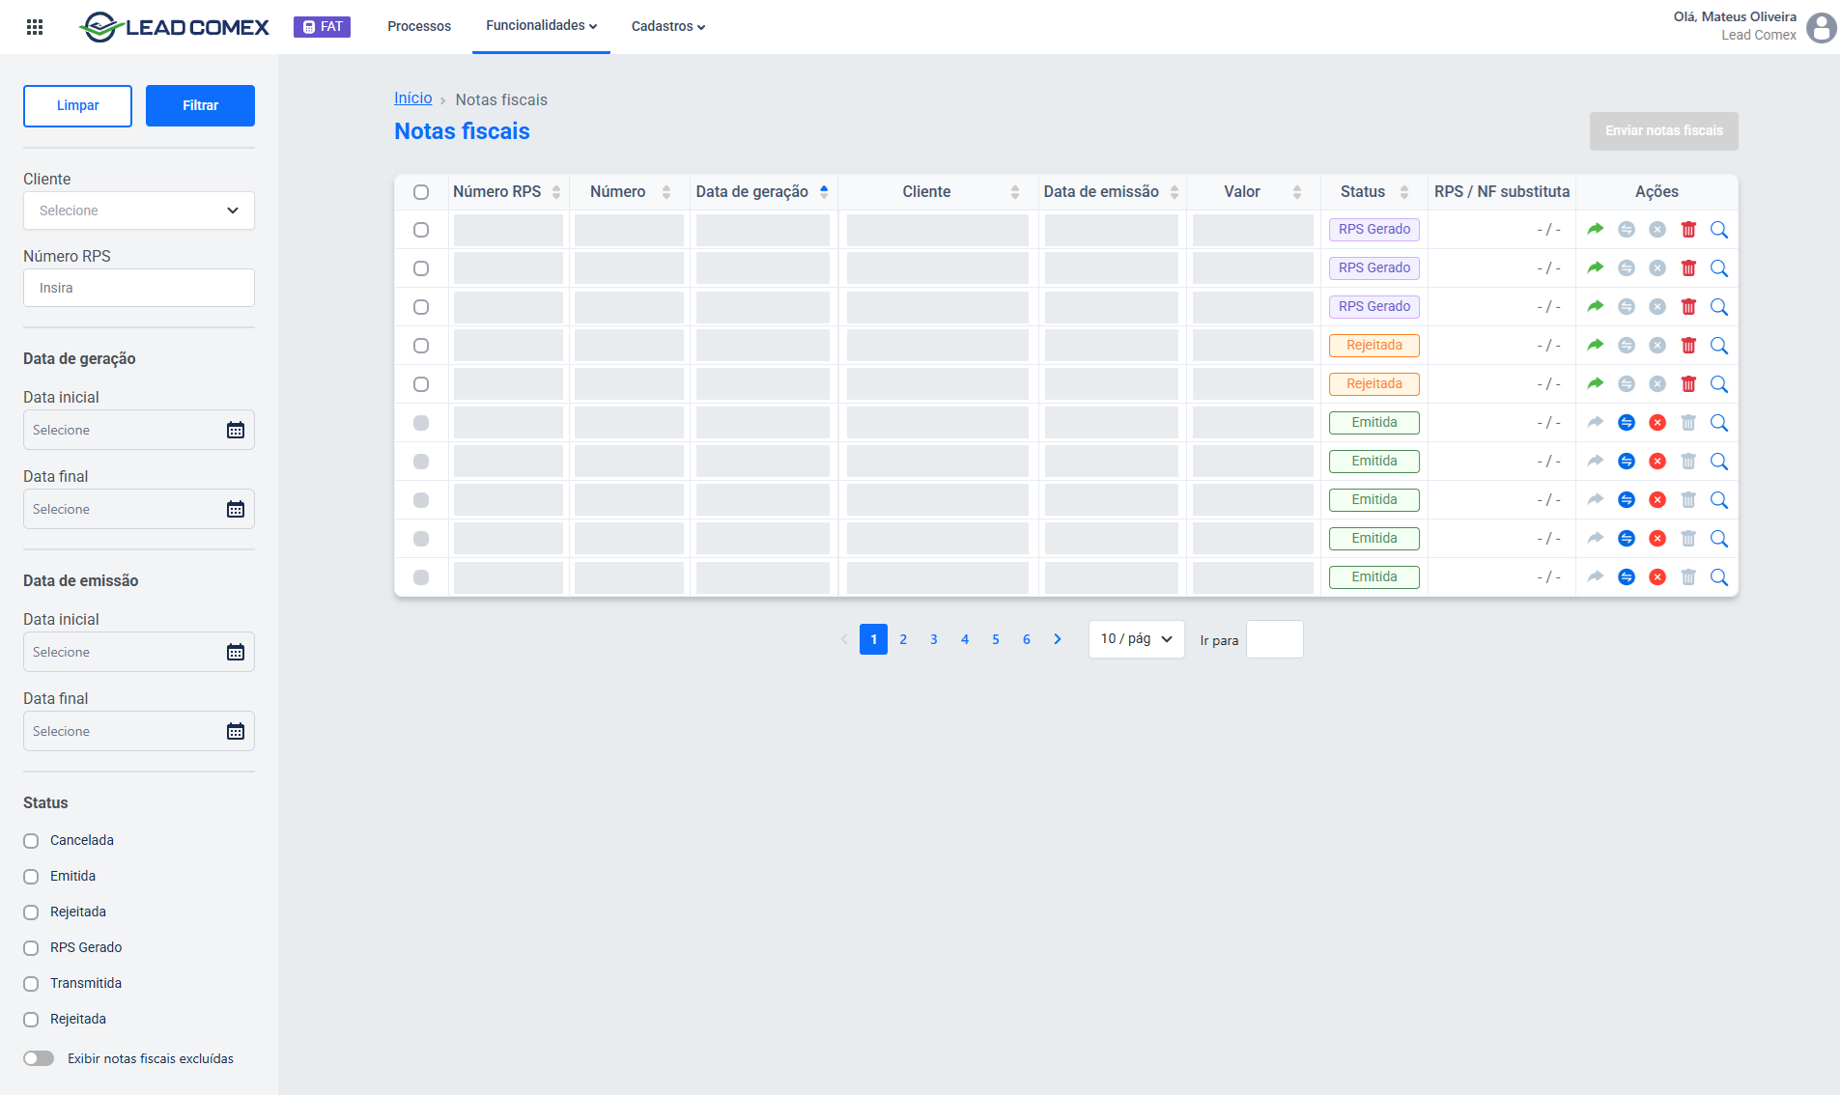Sort table by Número column
The width and height of the screenshot is (1840, 1095).
(x=666, y=192)
